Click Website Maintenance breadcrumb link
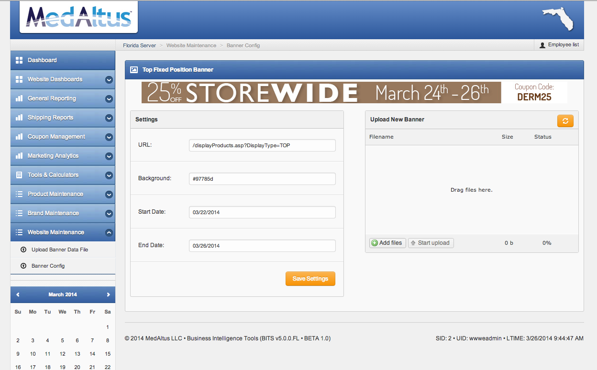This screenshot has height=370, width=597. tap(191, 45)
